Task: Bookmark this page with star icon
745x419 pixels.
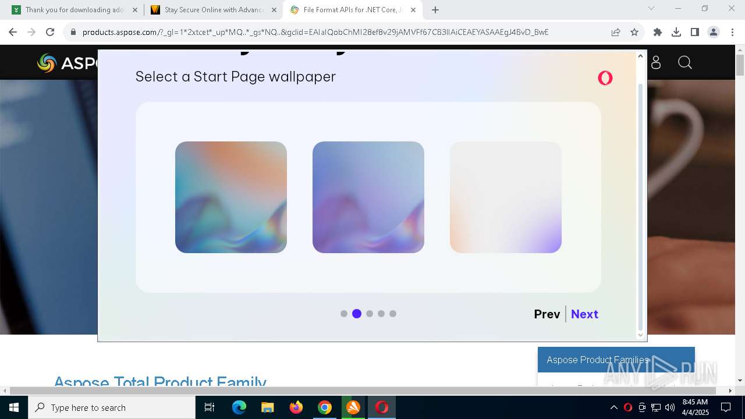Action: tap(634, 32)
